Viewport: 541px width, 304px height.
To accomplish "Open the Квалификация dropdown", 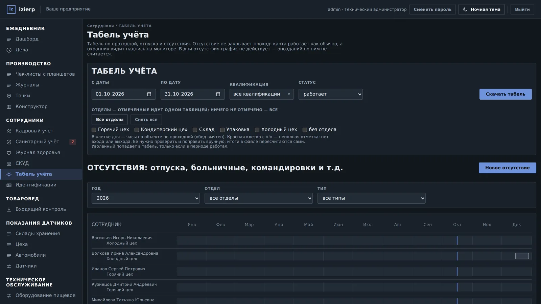I will point(261,94).
